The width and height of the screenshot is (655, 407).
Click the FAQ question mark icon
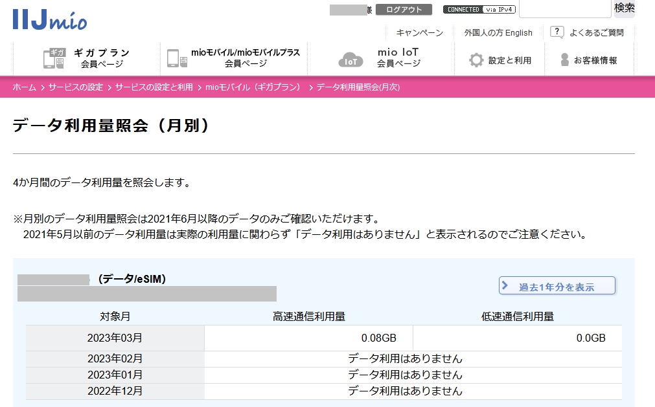pos(557,32)
